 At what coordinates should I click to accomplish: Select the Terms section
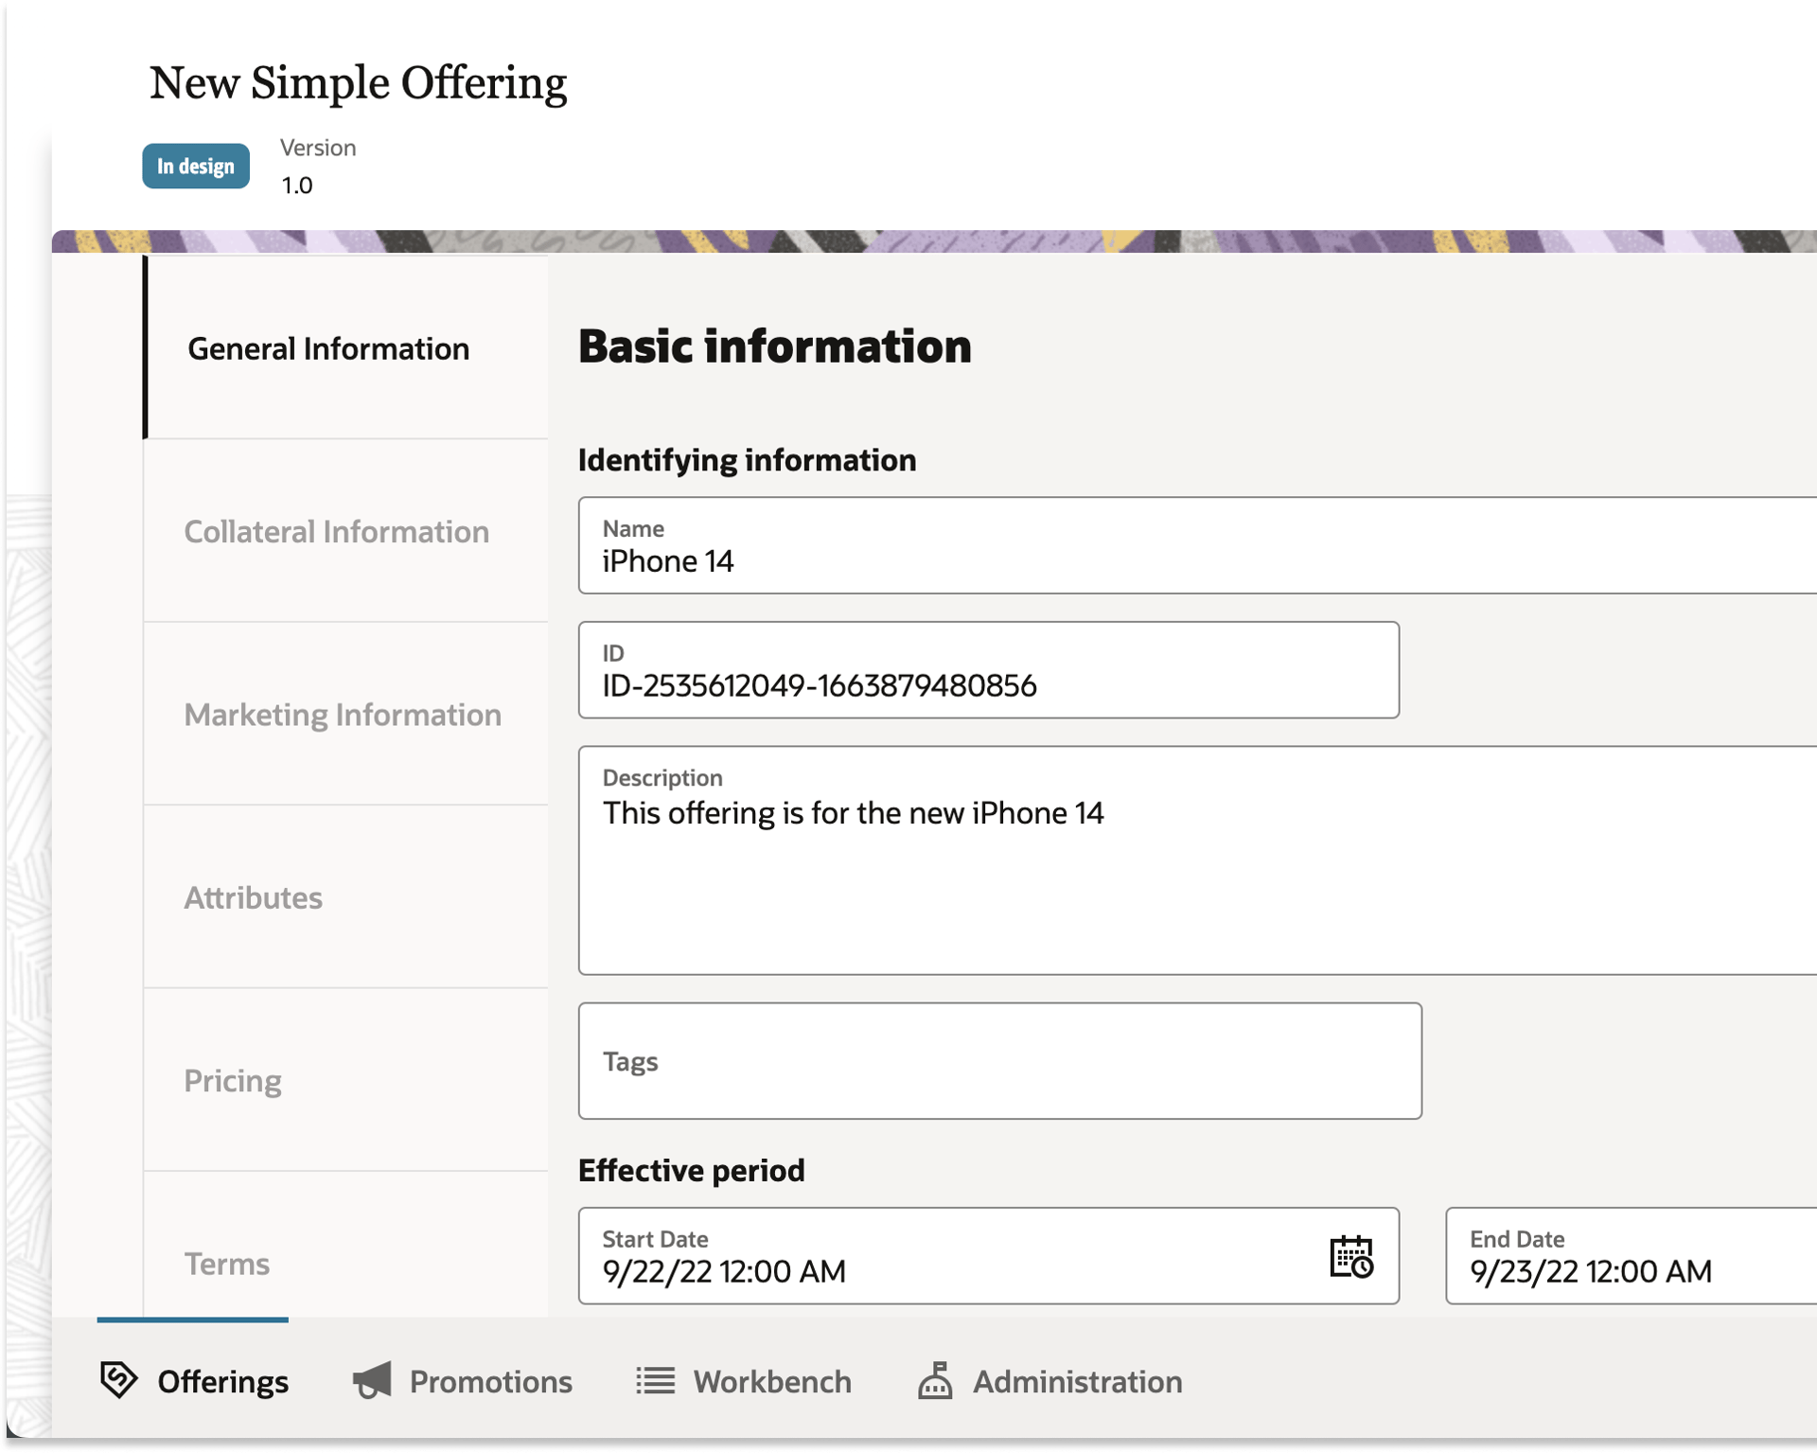(x=227, y=1263)
